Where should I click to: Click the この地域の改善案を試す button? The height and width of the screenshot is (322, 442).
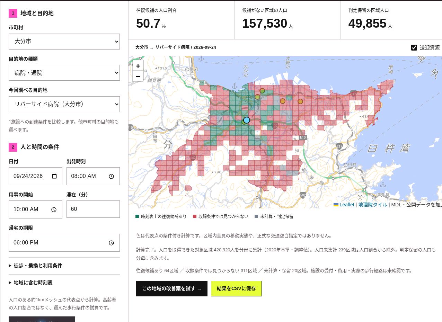[x=172, y=289]
